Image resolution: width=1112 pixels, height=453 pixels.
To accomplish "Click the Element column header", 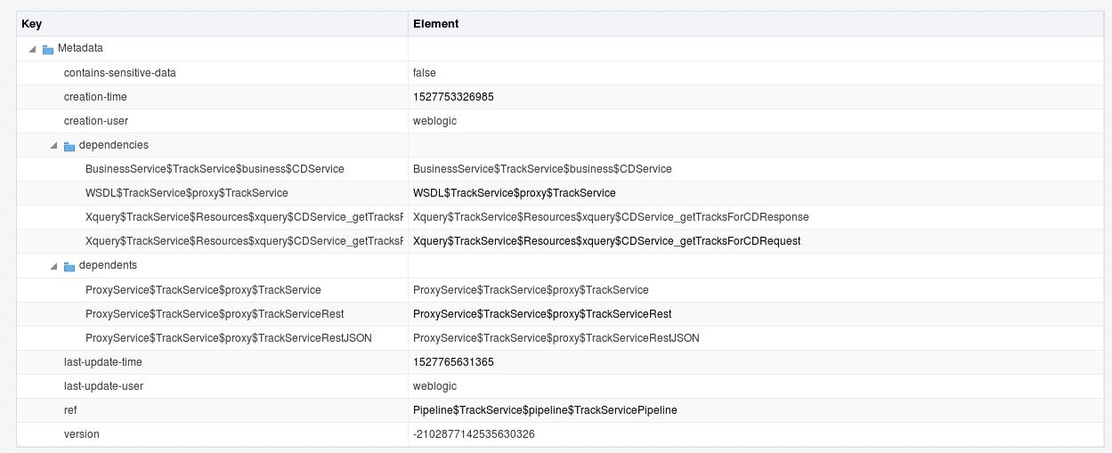I will (436, 24).
